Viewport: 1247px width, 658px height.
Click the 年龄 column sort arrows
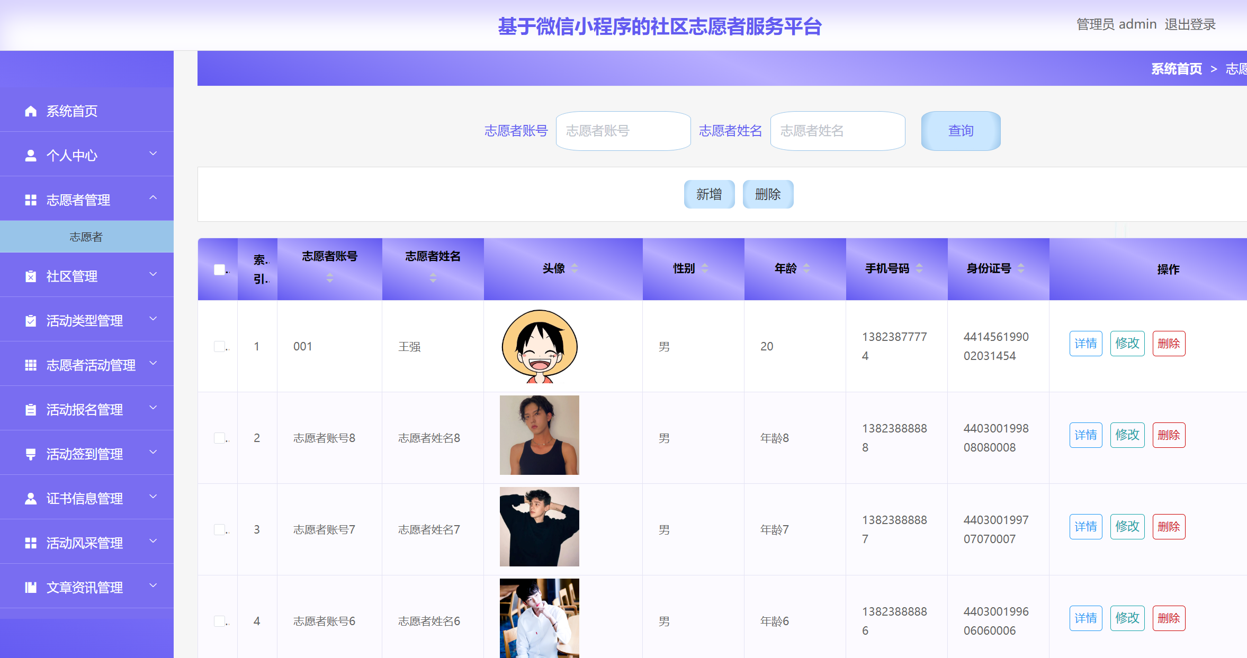[x=806, y=268]
